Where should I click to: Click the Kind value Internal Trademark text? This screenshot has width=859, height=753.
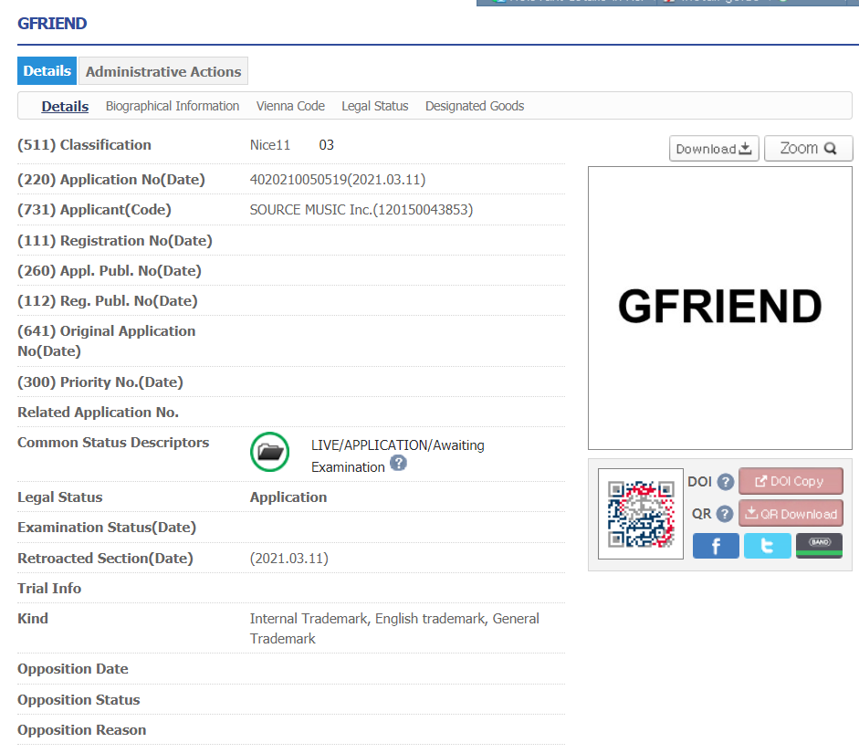coord(394,629)
